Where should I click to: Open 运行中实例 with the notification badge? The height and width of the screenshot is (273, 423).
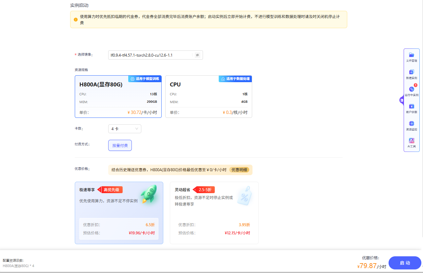point(412,91)
